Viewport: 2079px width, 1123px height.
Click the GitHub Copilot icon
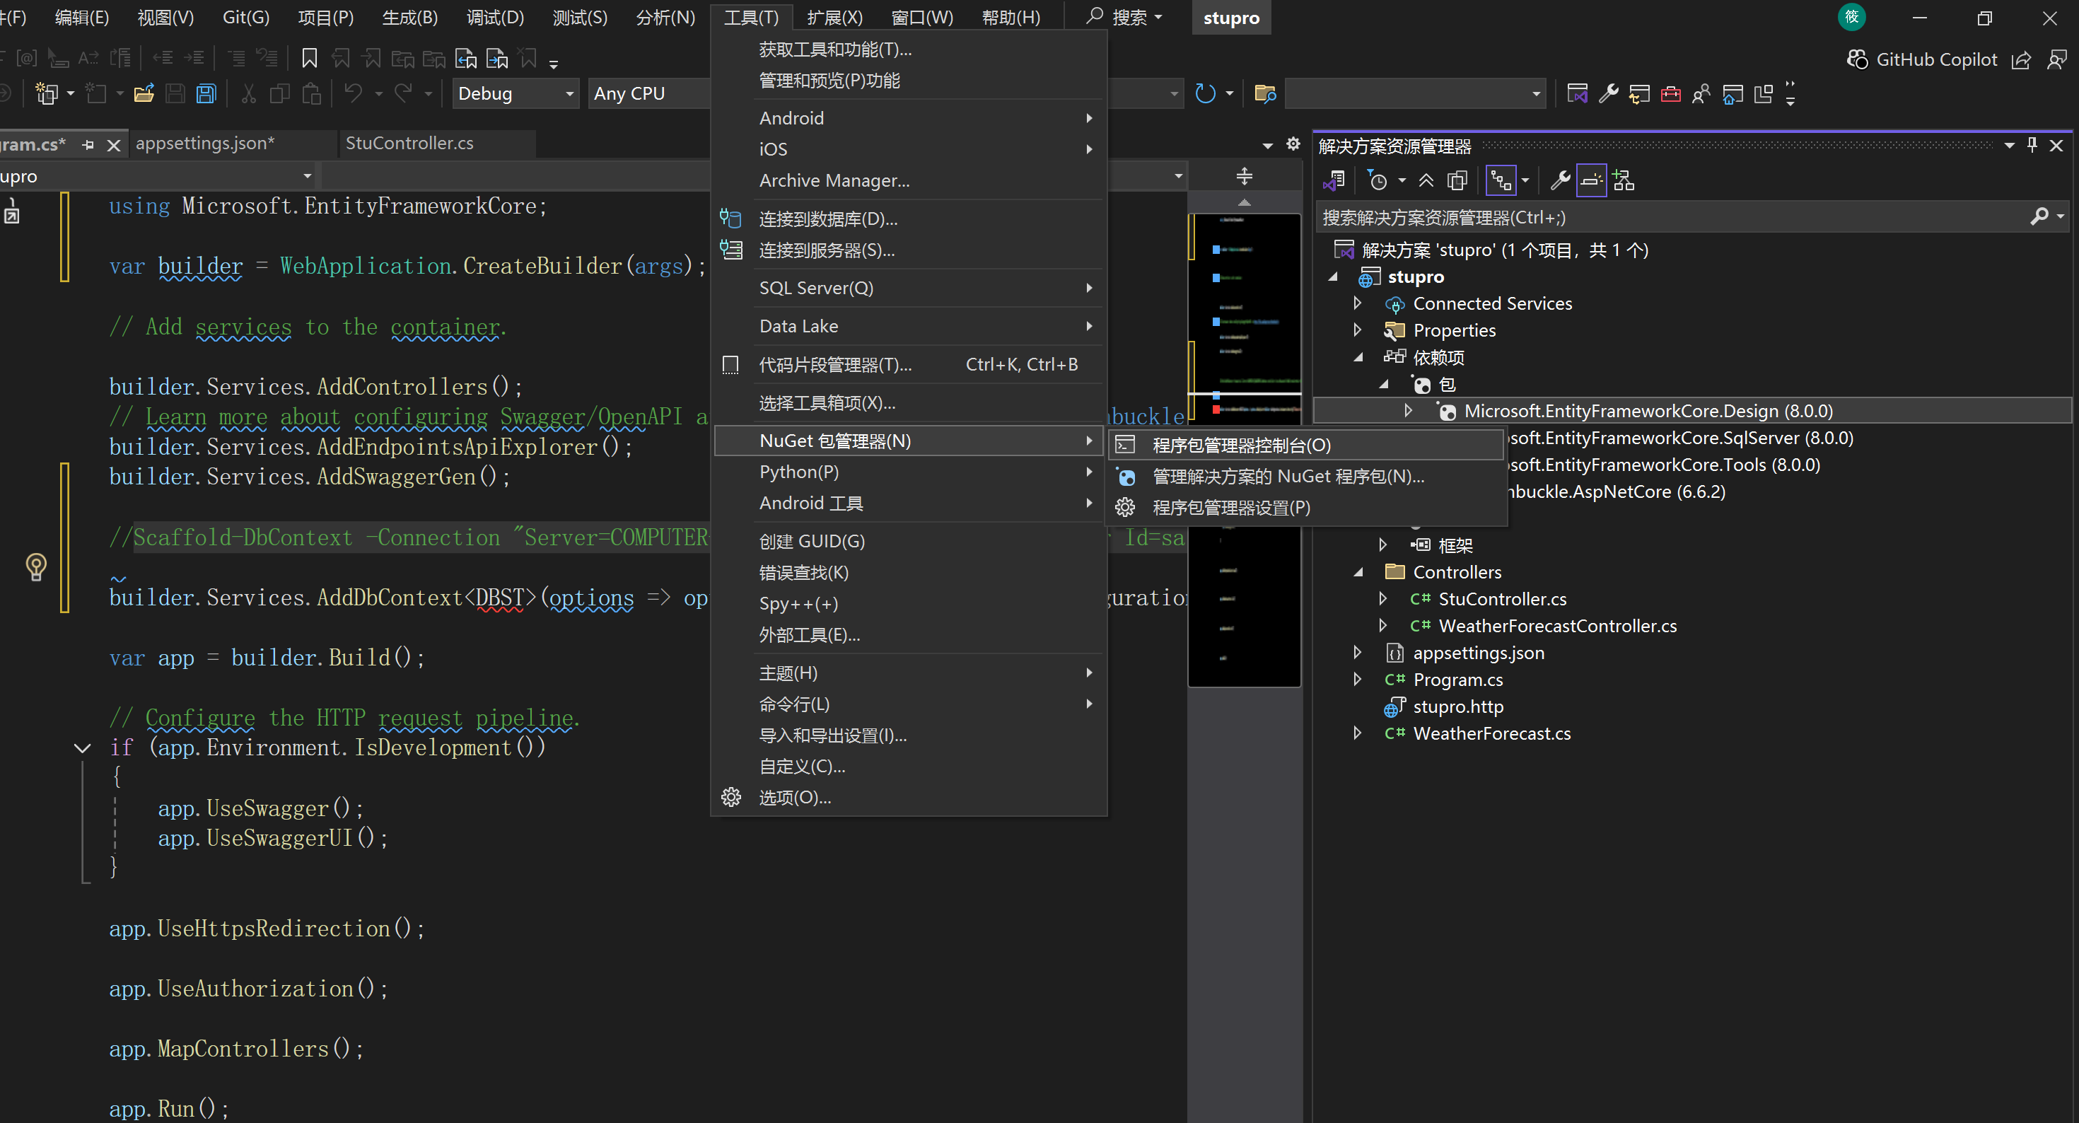click(1857, 59)
